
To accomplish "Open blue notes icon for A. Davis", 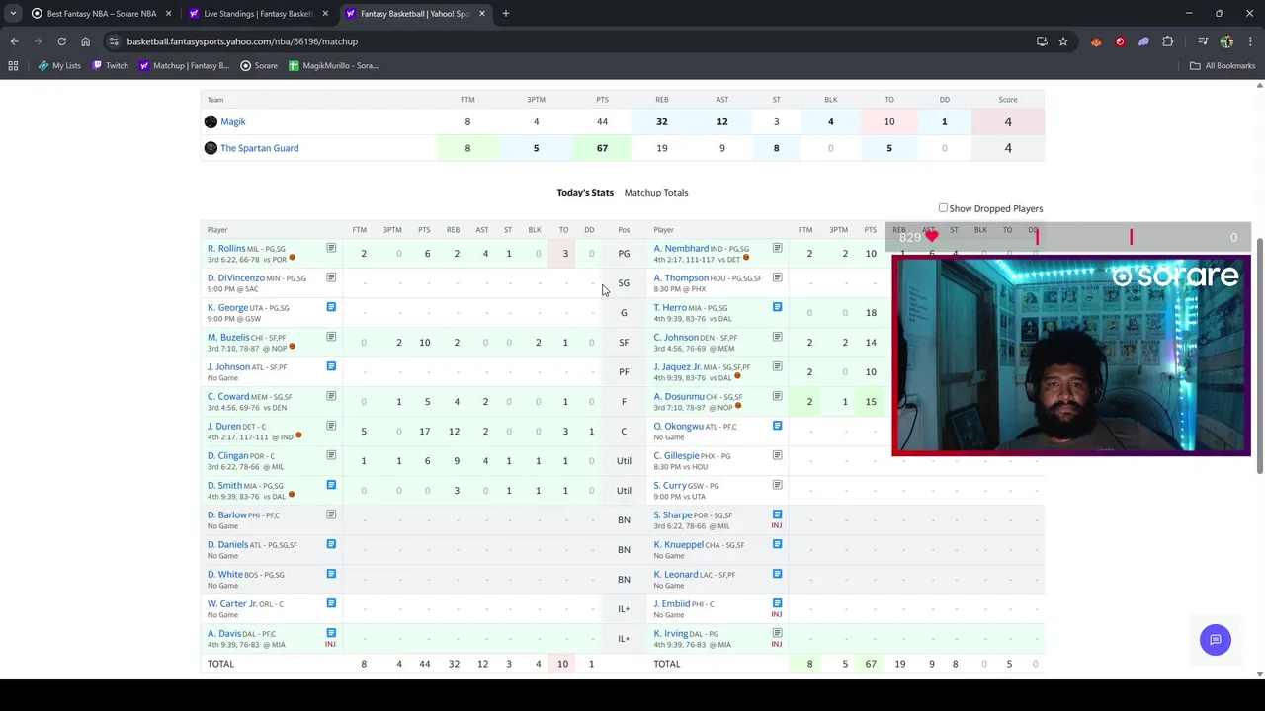I will click(331, 633).
